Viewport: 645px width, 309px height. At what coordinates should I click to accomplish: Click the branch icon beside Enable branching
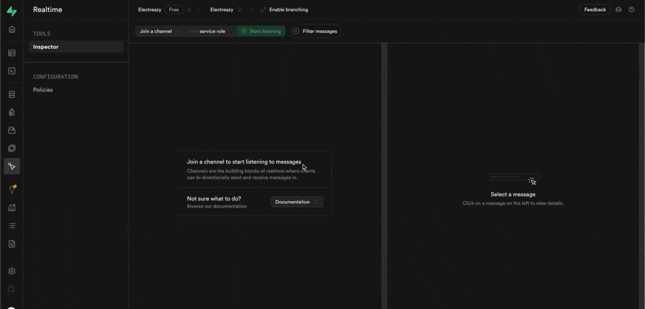(263, 9)
